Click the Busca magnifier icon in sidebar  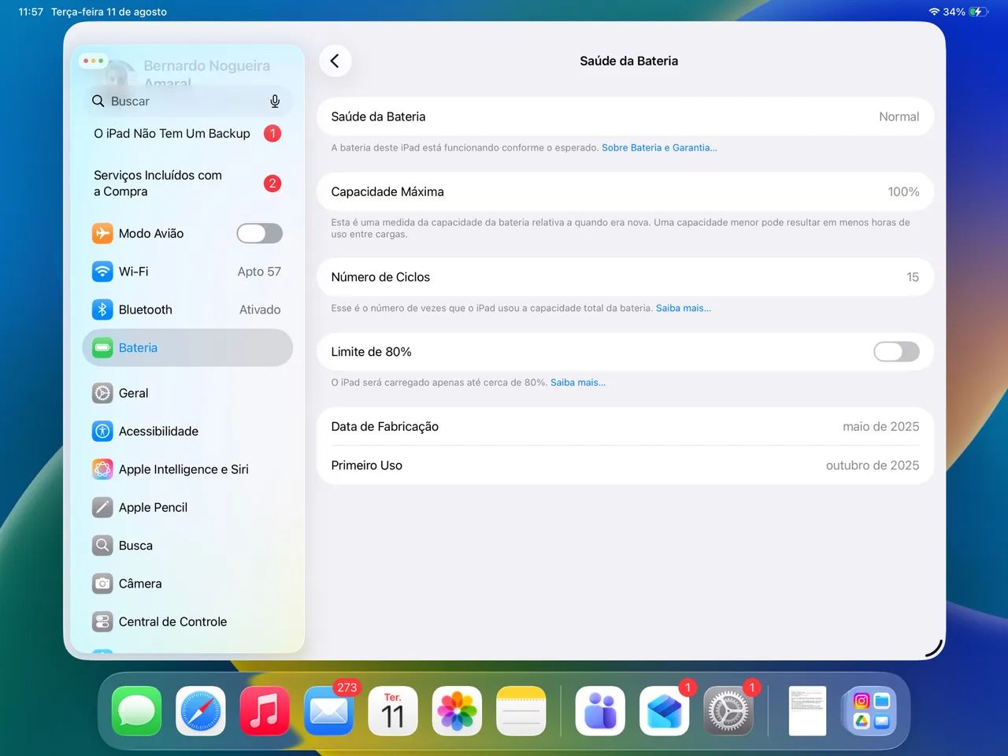tap(102, 545)
